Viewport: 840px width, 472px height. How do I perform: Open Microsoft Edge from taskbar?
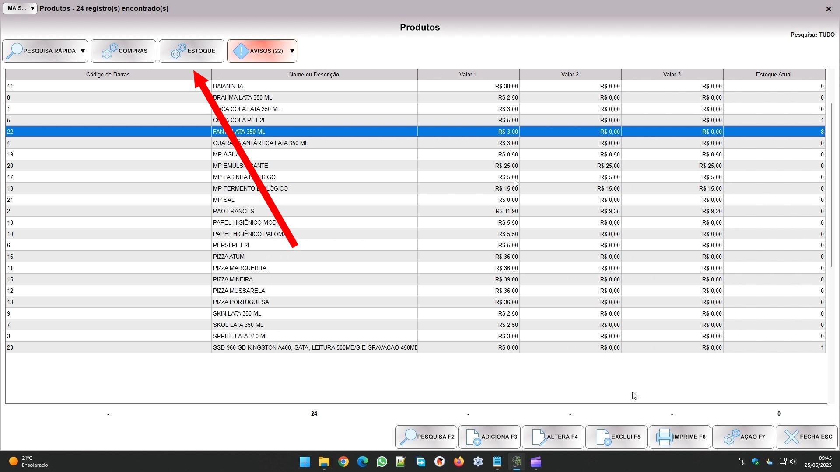click(x=363, y=462)
